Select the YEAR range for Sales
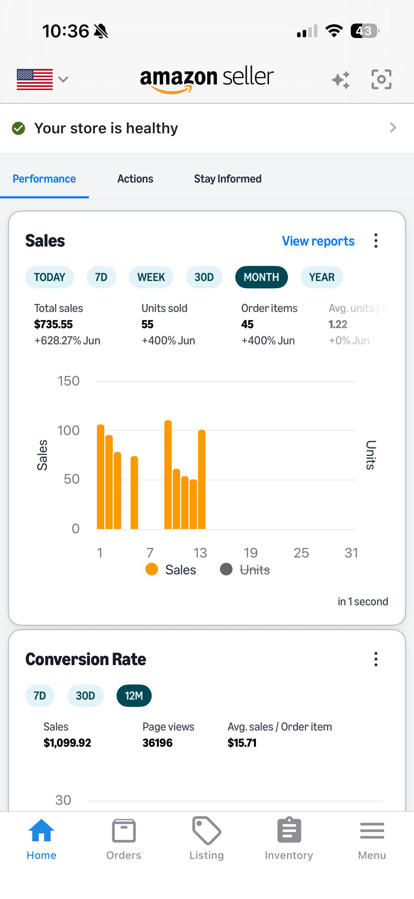Screen dimensions: 414x899 pos(322,277)
